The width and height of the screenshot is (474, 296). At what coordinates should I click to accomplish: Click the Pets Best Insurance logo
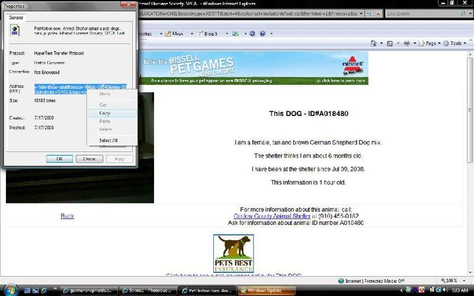coord(233,253)
